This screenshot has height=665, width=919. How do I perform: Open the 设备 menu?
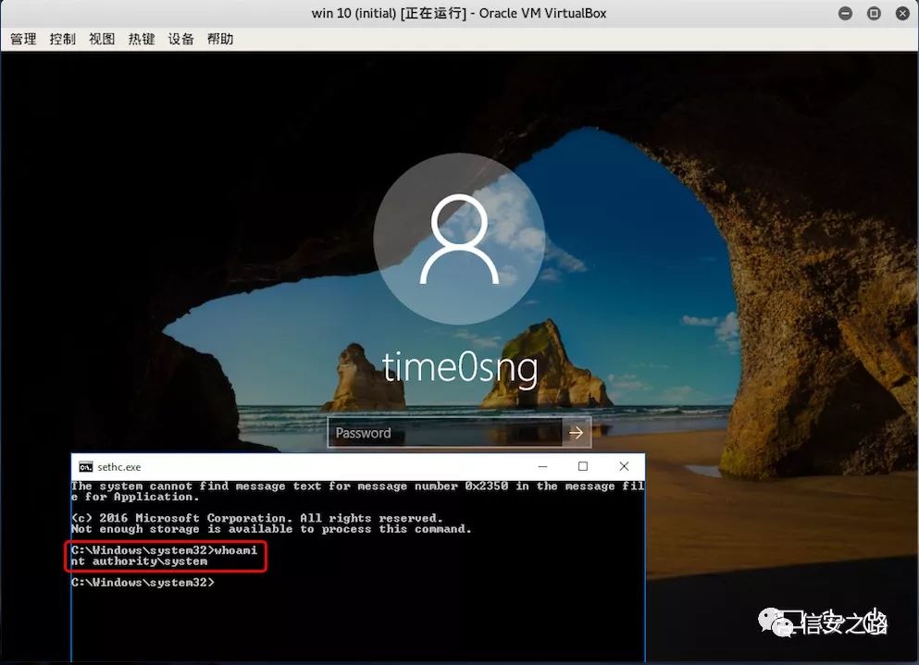(180, 39)
